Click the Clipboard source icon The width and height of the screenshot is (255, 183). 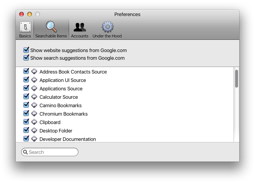[34, 122]
